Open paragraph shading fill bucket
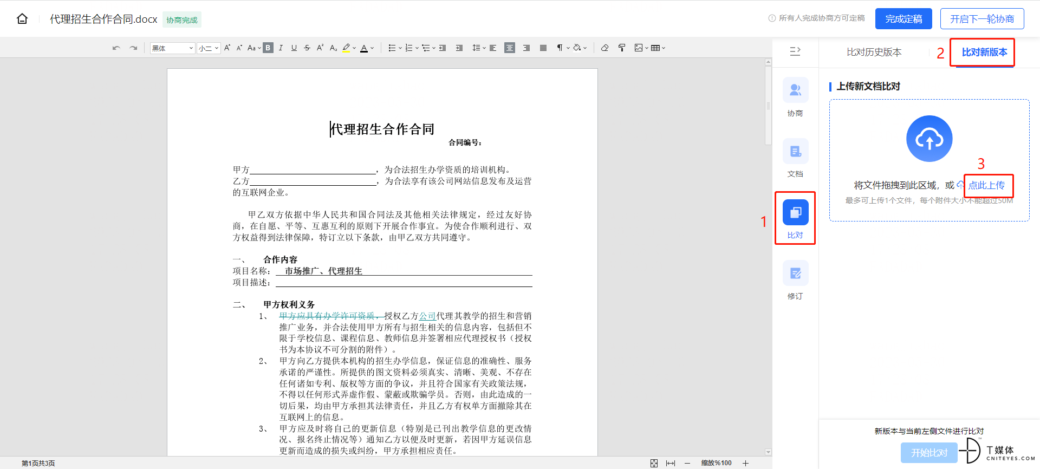Screen dimensions: 1040x469 (577, 48)
